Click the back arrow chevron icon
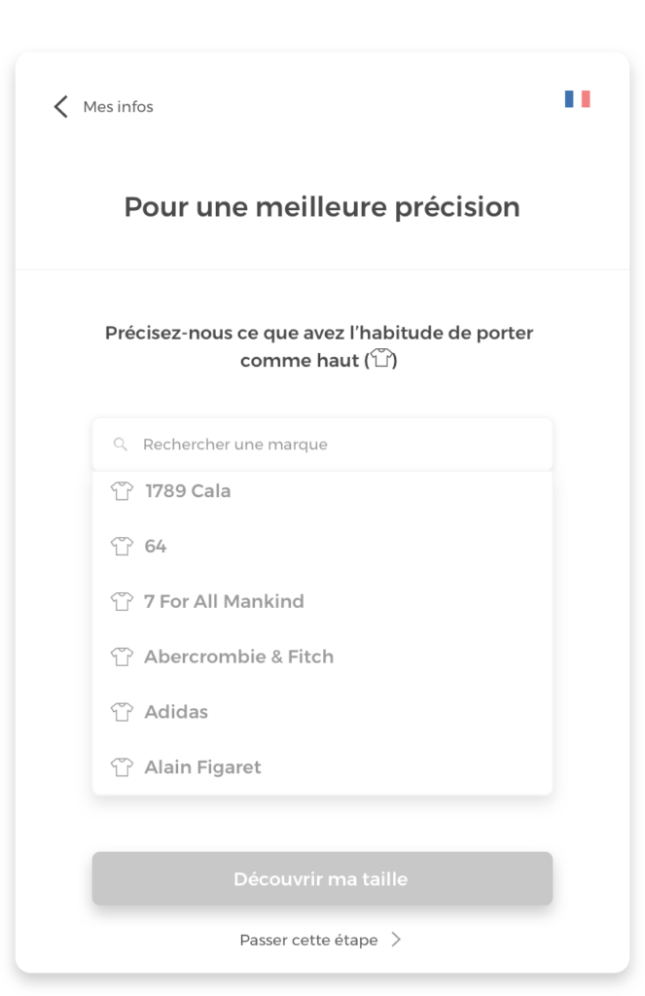 tap(61, 107)
